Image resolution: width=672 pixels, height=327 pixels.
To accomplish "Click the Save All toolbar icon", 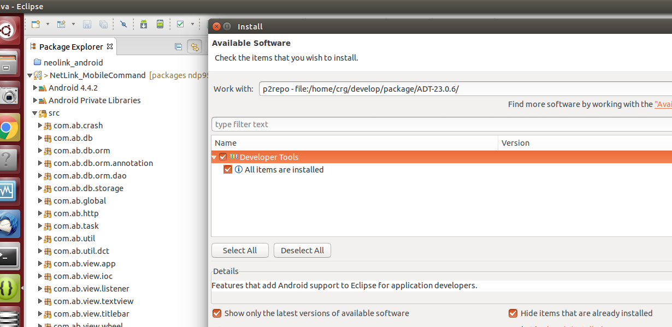I will point(103,24).
